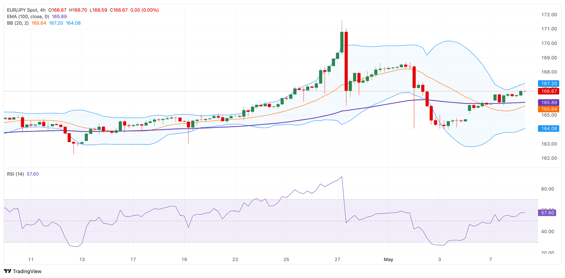Image resolution: width=565 pixels, height=278 pixels.
Task: Click the 172.00 price axis label
Action: (x=548, y=15)
